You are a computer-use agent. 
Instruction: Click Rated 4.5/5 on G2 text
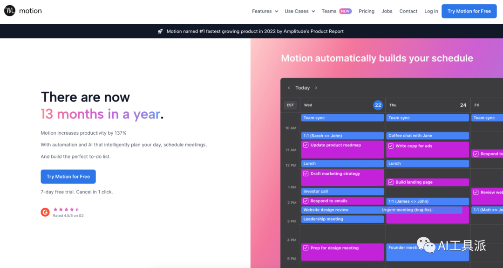[68, 216]
